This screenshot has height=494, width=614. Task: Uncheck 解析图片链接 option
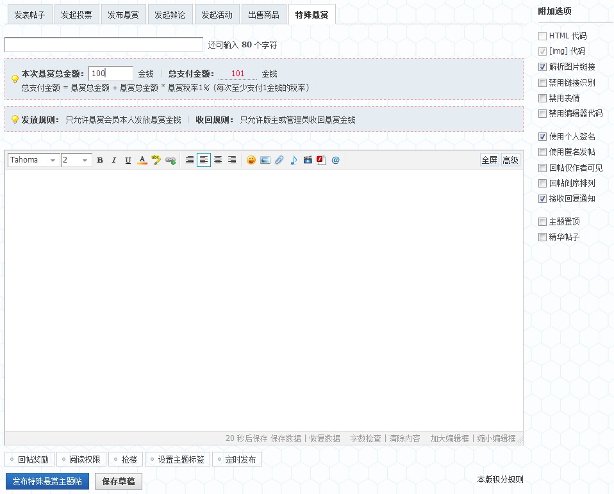point(542,67)
